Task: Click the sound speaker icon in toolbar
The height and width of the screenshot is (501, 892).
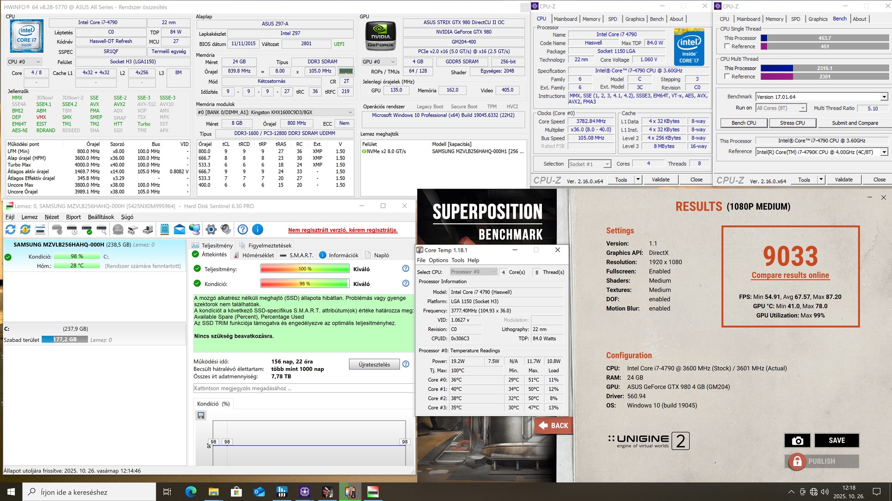Action: pyautogui.click(x=226, y=229)
